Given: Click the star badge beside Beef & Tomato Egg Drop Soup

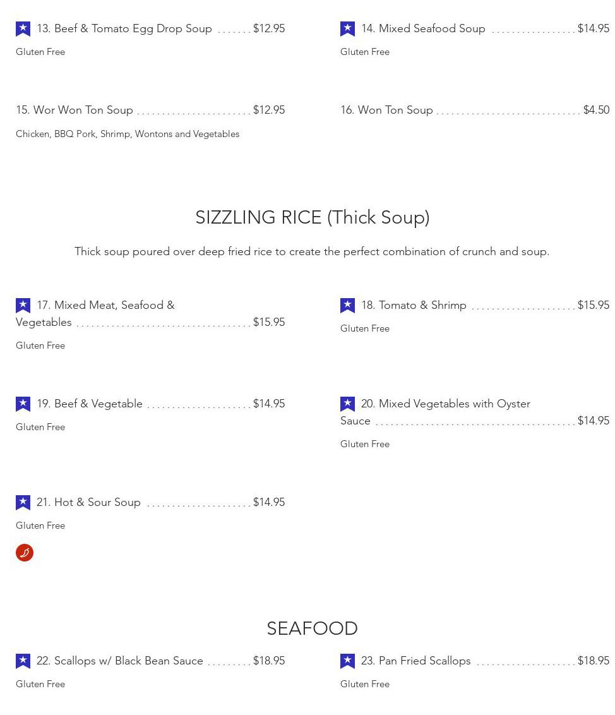Looking at the screenshot, I should point(23,28).
